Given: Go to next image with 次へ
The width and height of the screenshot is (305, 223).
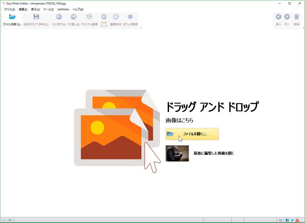Looking at the screenshot, I should tap(287, 17).
